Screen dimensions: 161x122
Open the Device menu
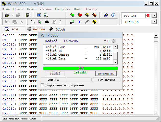(x=32, y=9)
